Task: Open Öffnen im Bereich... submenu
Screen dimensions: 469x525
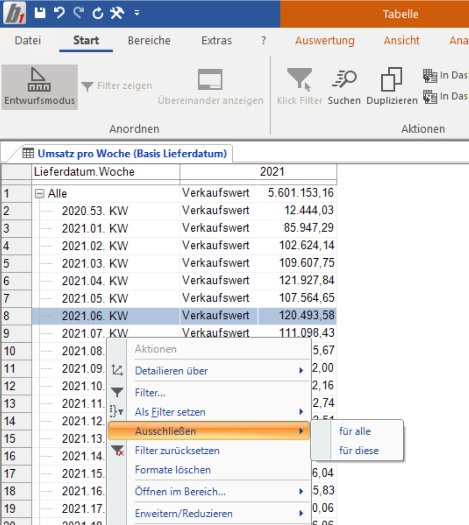Action: (209, 492)
